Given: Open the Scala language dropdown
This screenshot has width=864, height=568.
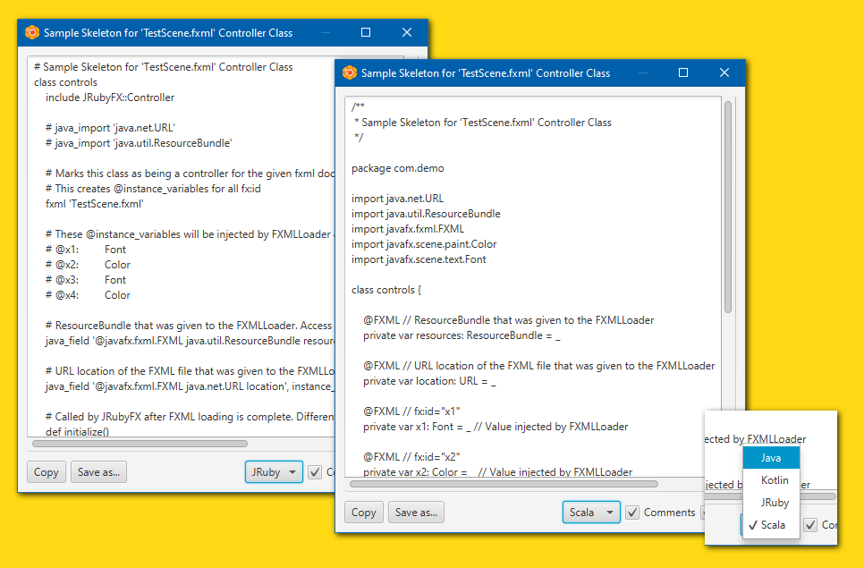Looking at the screenshot, I should tap(591, 513).
